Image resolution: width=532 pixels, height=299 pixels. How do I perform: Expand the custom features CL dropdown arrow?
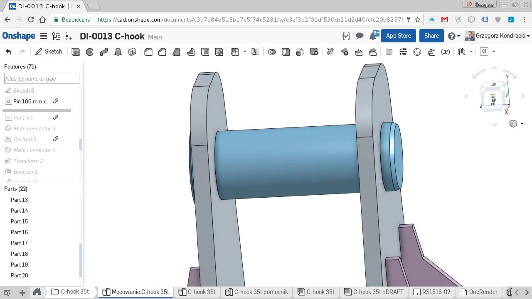[493, 51]
